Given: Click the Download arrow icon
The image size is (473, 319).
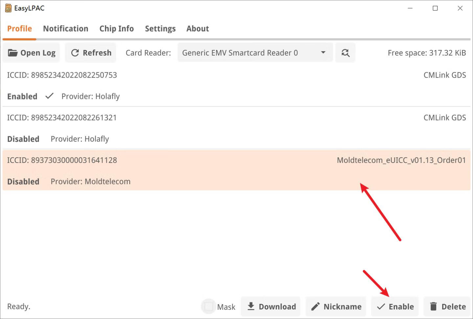Looking at the screenshot, I should 251,306.
